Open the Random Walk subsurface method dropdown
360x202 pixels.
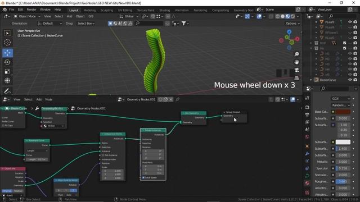[x=340, y=105]
